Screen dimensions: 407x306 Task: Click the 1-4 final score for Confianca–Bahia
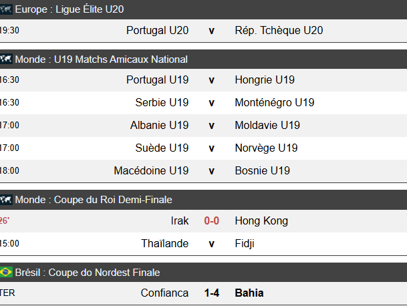[212, 293]
